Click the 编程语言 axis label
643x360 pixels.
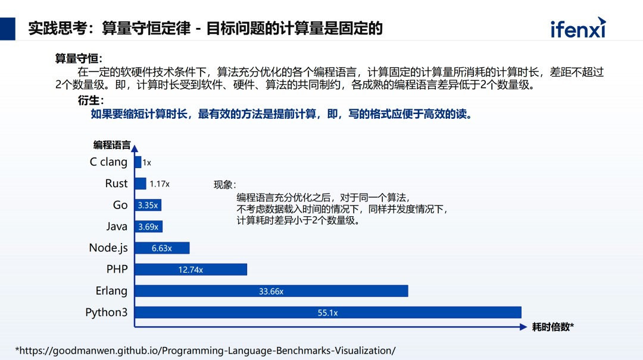[x=112, y=145]
